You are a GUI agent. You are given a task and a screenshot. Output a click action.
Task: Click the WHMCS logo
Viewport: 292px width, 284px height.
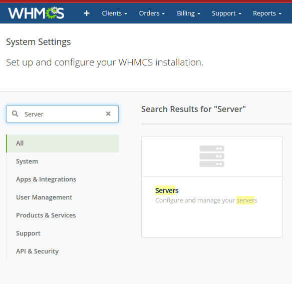(37, 13)
